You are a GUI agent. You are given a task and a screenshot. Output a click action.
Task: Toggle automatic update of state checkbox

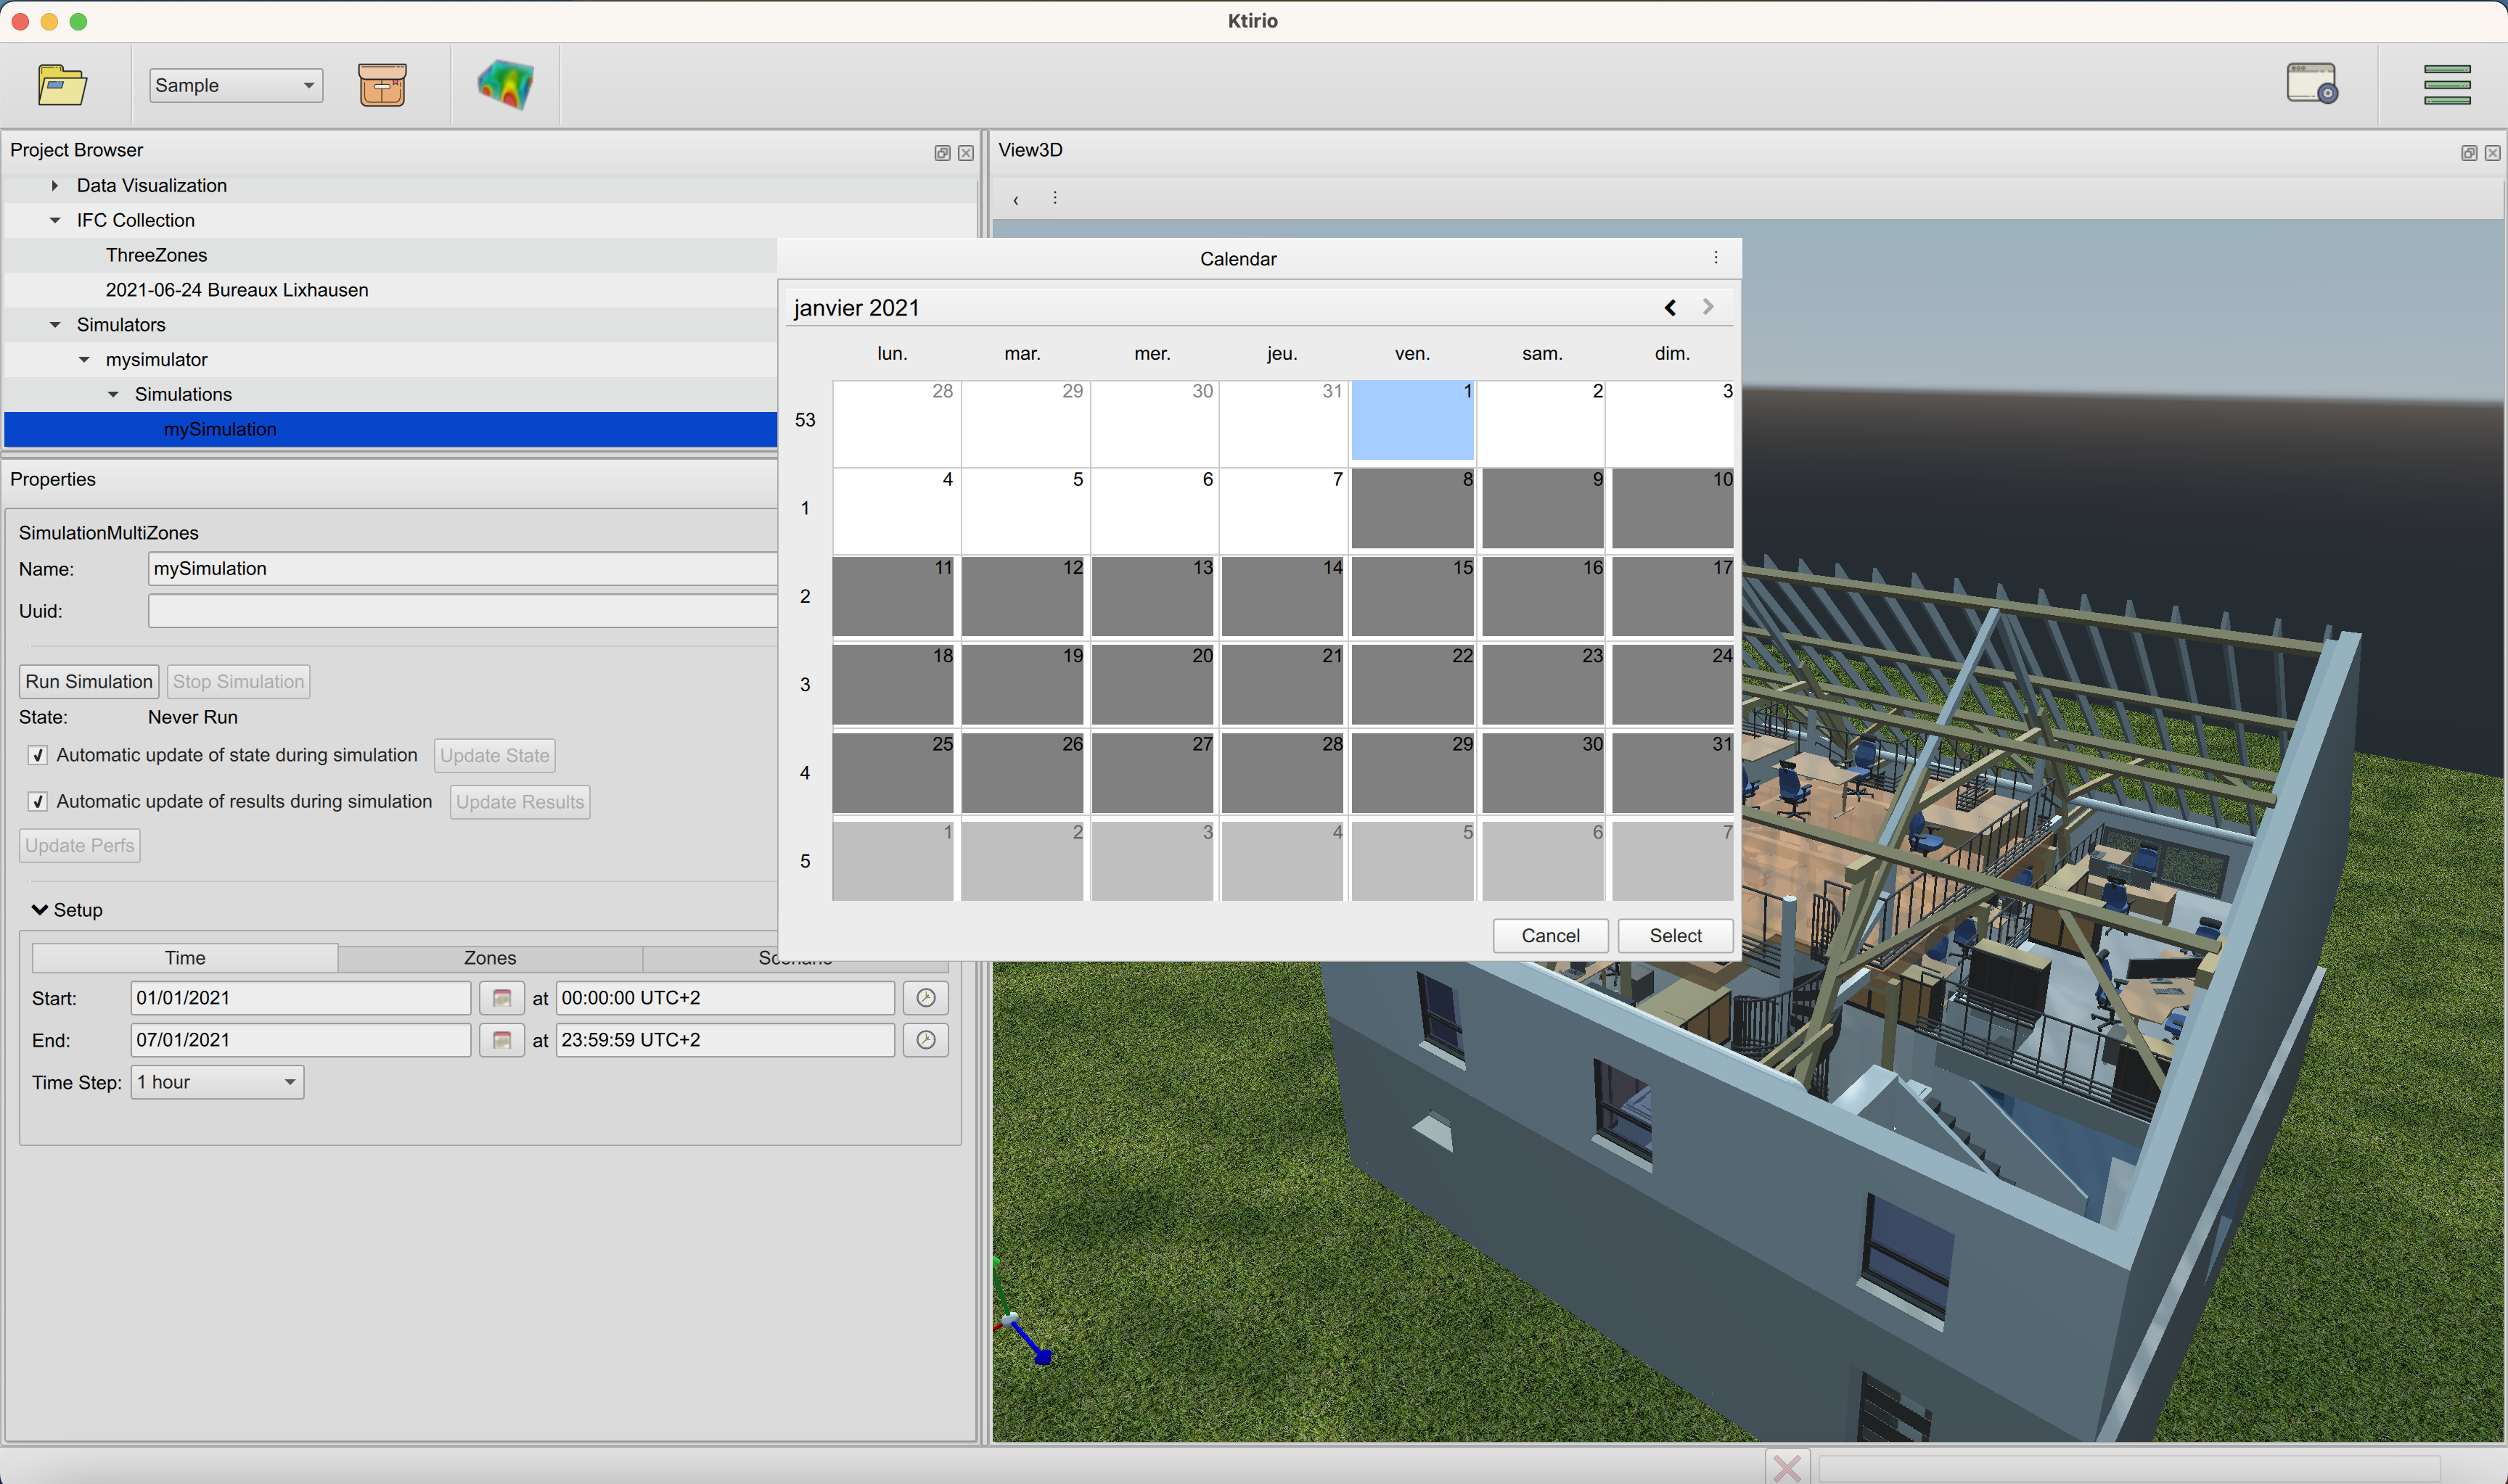point(38,755)
